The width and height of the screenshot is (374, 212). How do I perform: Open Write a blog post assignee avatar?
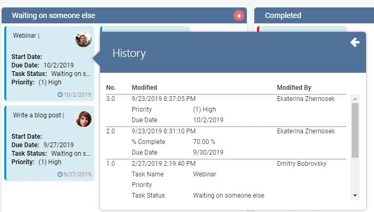(84, 119)
